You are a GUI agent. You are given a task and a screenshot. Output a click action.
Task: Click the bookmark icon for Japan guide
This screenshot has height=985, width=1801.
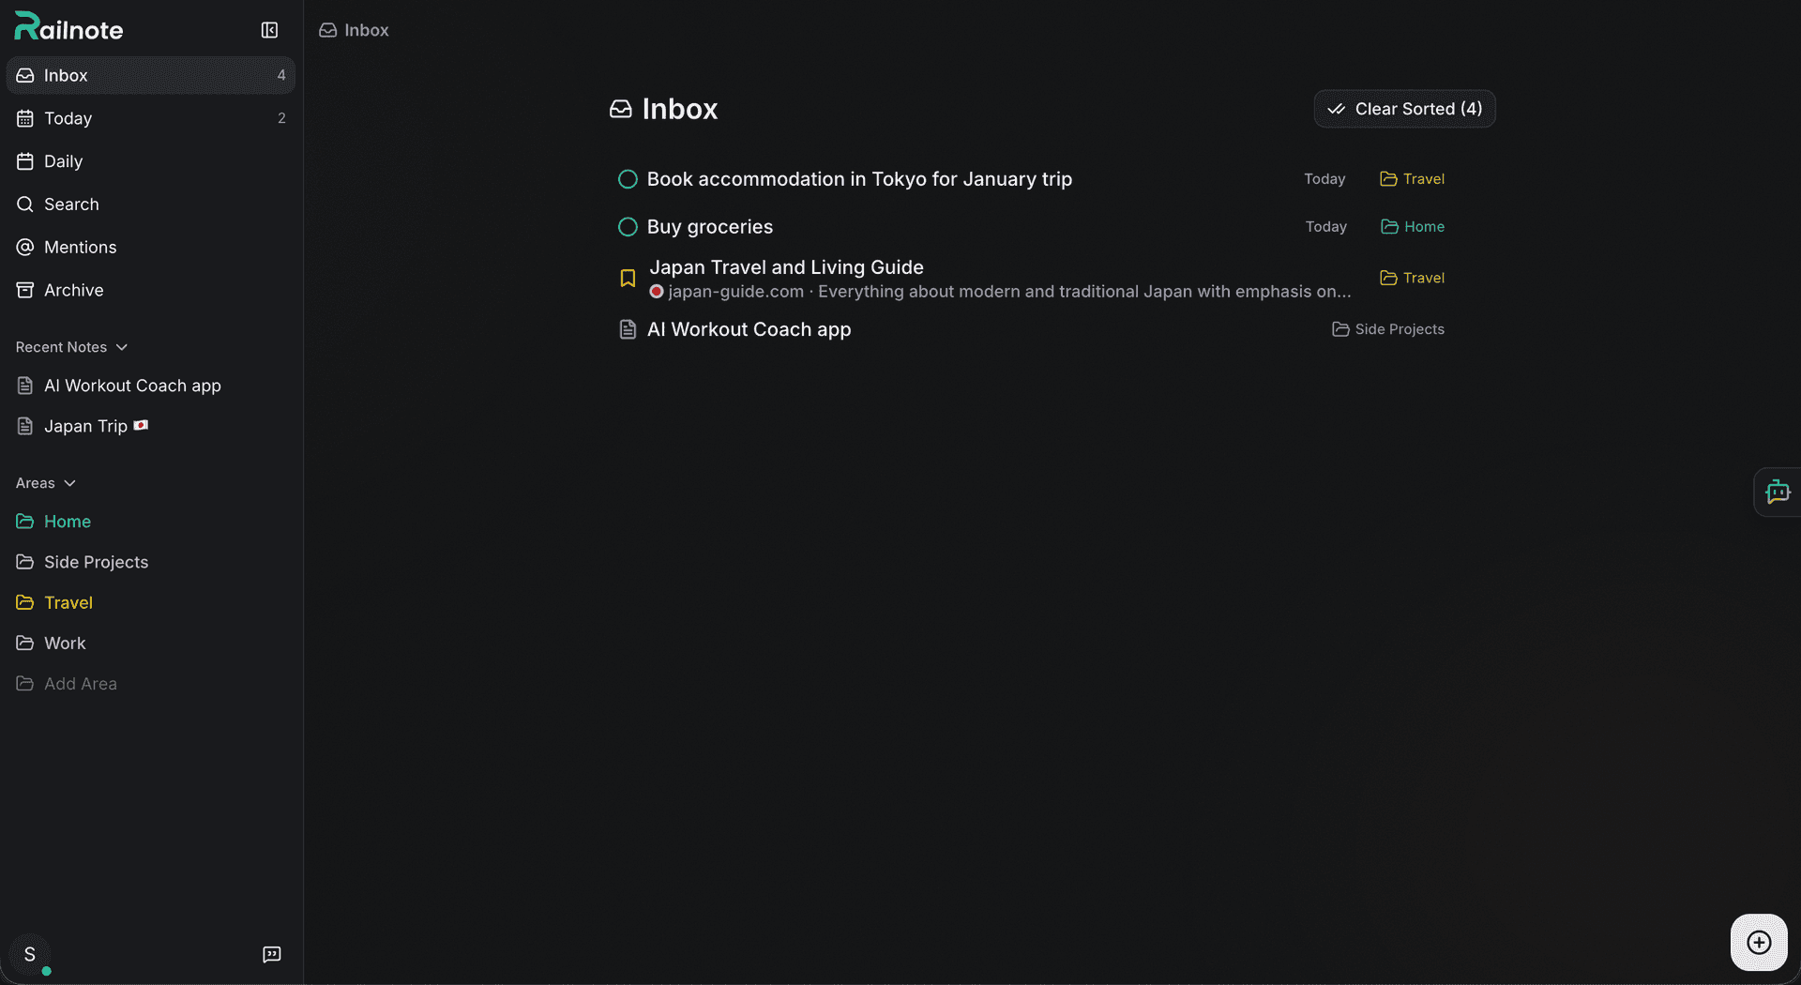coord(628,279)
